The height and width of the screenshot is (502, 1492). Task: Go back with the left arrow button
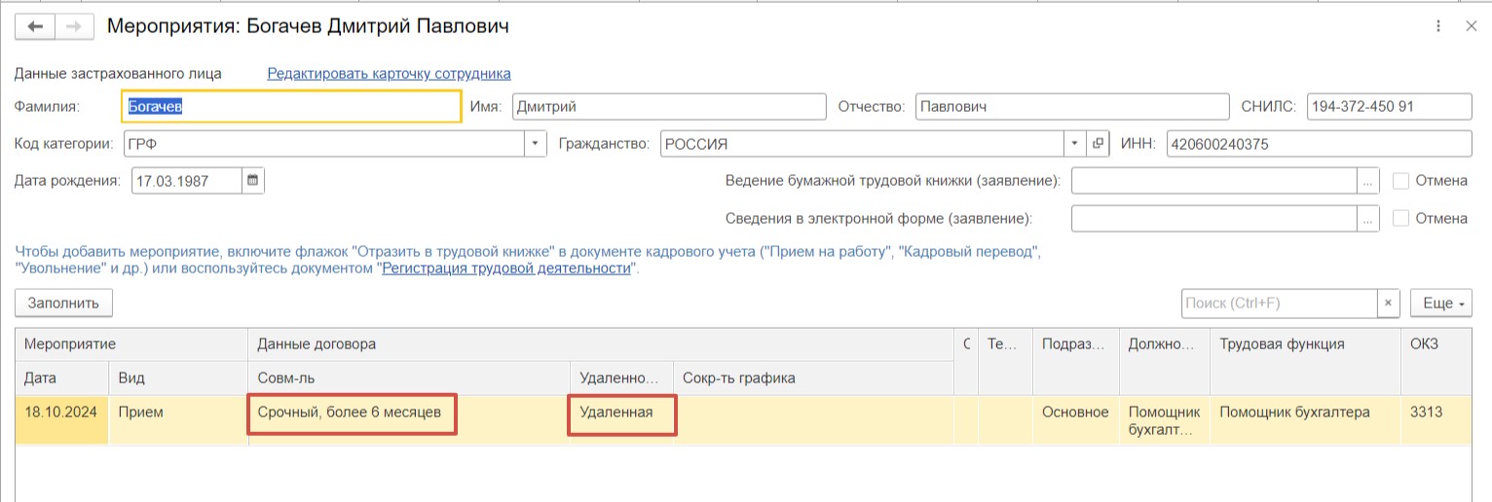pos(34,27)
